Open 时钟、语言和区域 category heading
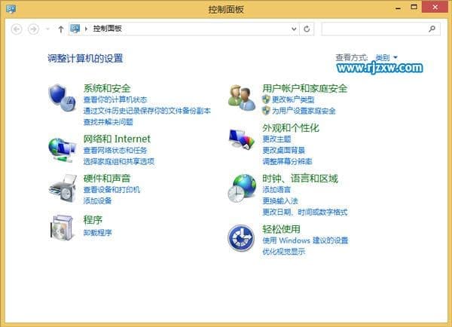Image resolution: width=452 pixels, height=327 pixels. click(300, 179)
